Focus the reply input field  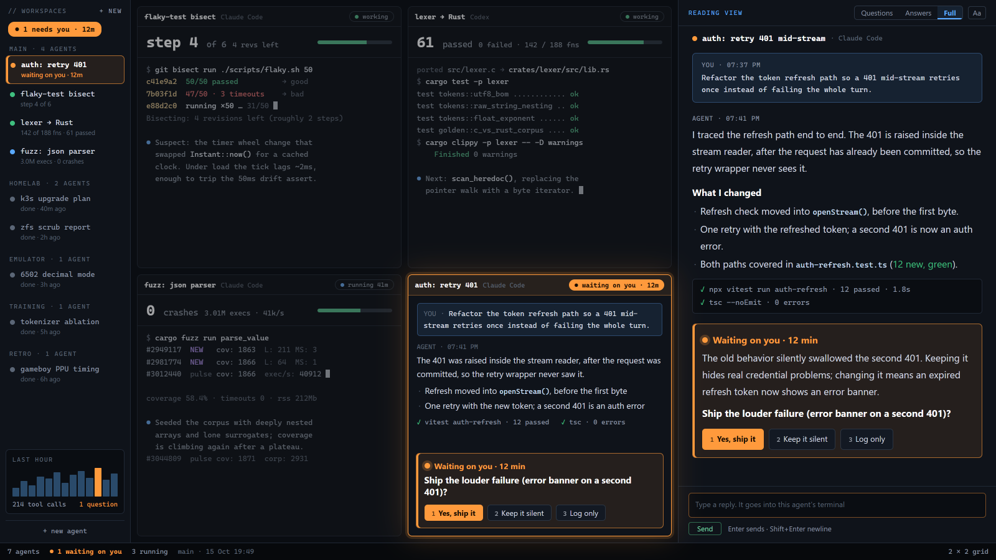pos(837,505)
